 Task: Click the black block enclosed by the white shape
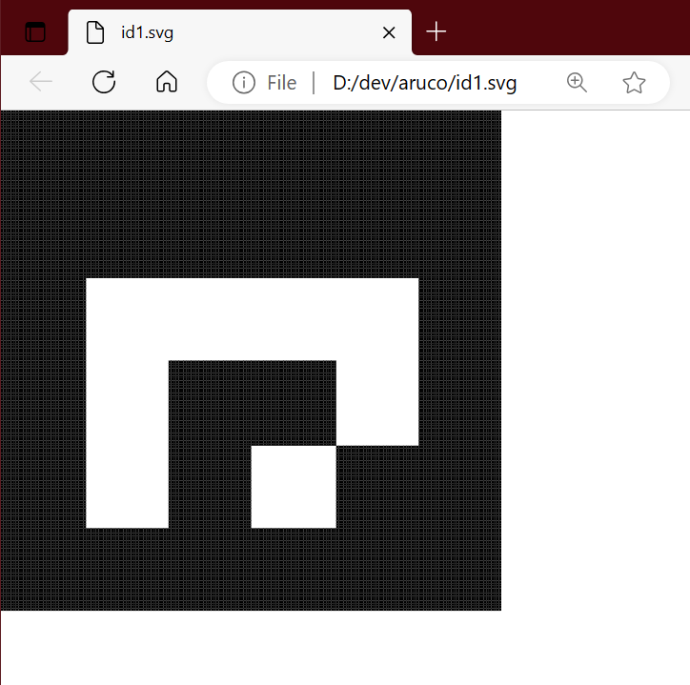(x=253, y=400)
